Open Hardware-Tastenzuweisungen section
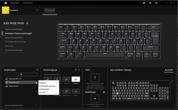Viewport: 178px width, 110px height. pos(19,33)
